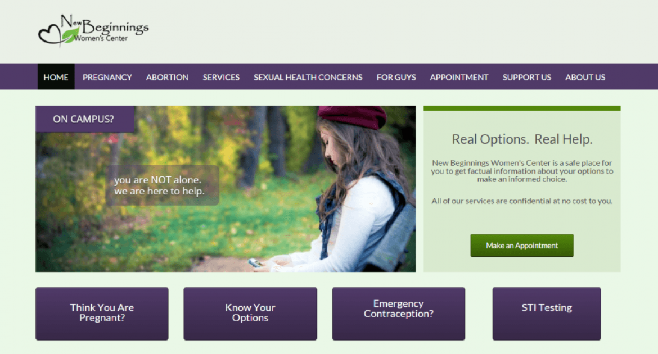Screen dimensions: 658x354
Task: Select Services in the navigation bar
Action: [x=221, y=77]
